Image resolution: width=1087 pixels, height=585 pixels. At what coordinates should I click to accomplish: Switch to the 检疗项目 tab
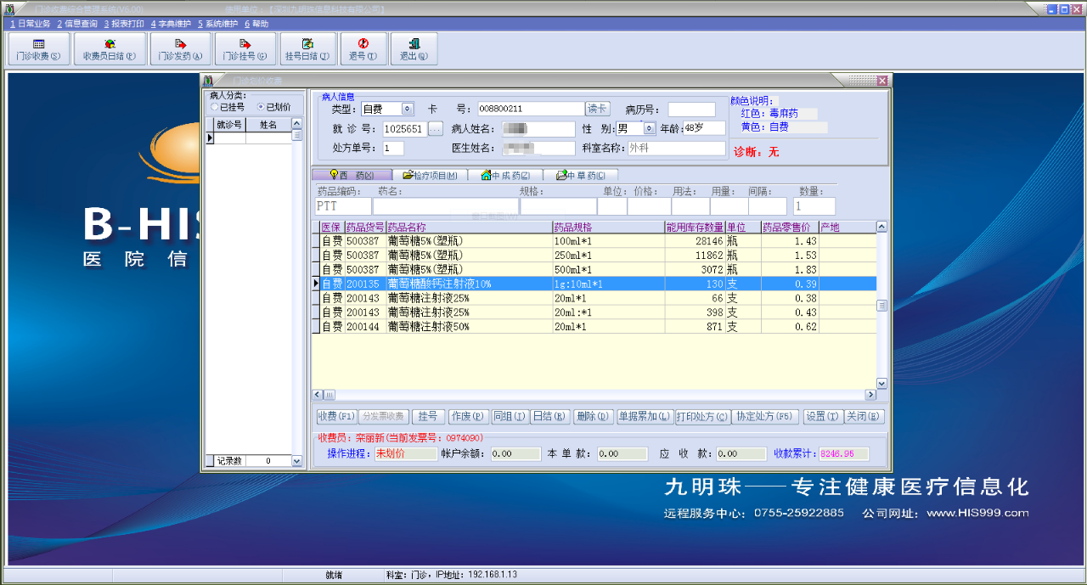point(430,175)
